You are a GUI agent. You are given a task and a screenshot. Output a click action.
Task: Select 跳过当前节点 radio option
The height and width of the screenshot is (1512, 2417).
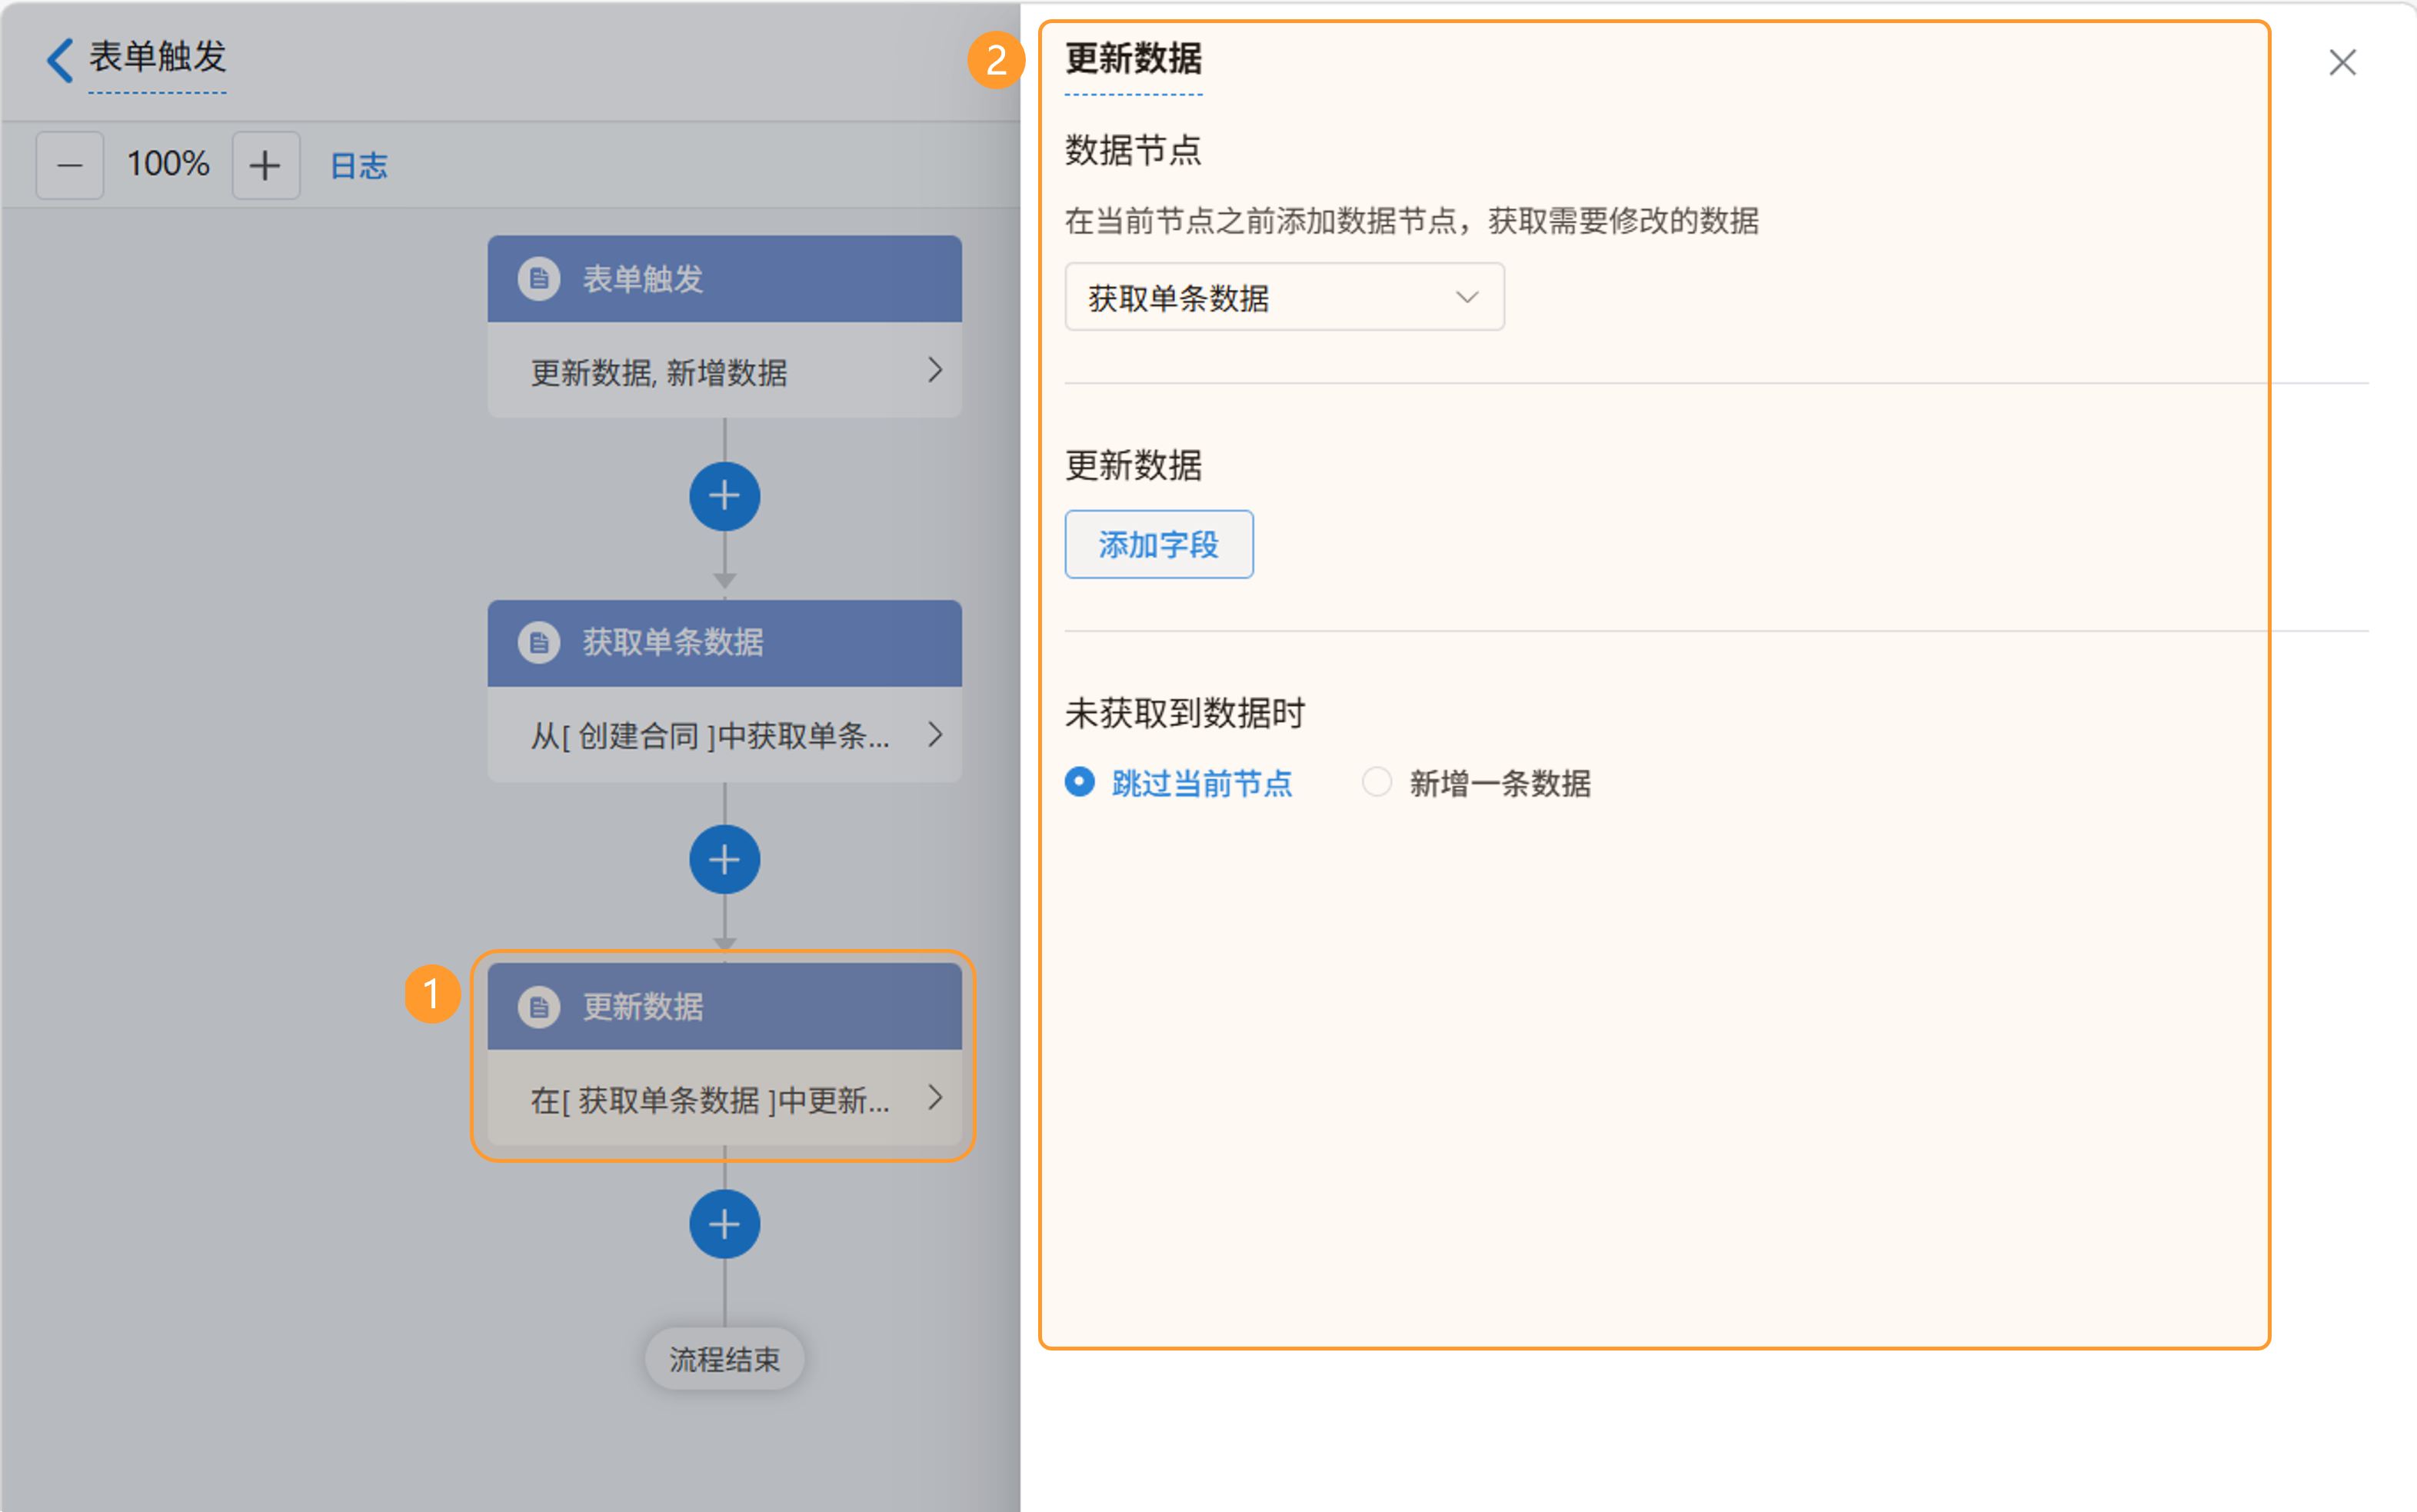1080,782
